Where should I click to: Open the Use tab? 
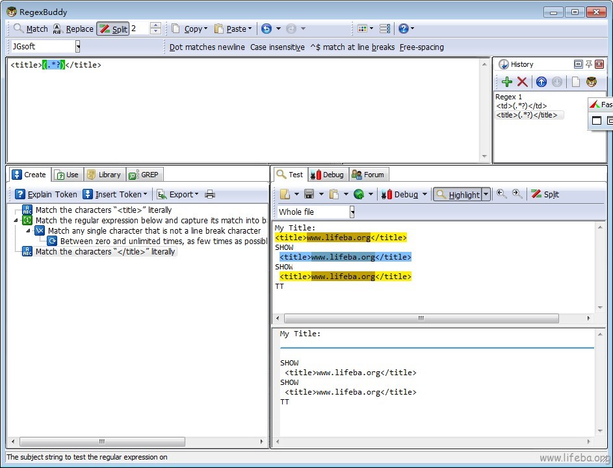coord(67,175)
